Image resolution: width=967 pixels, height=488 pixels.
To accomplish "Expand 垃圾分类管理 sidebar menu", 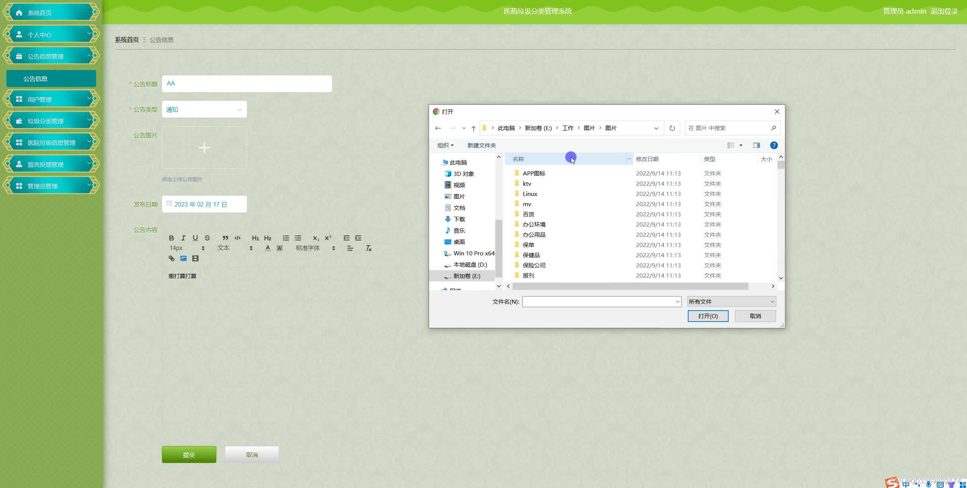I will click(51, 121).
